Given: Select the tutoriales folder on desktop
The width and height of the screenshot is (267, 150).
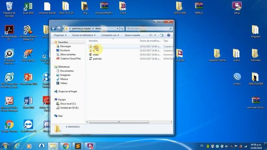Looking at the screenshot, I should point(255,55).
